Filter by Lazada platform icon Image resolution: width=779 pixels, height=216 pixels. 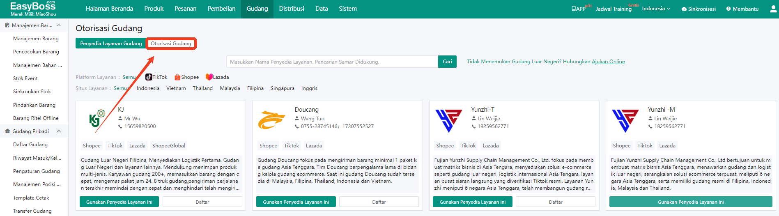pos(209,77)
